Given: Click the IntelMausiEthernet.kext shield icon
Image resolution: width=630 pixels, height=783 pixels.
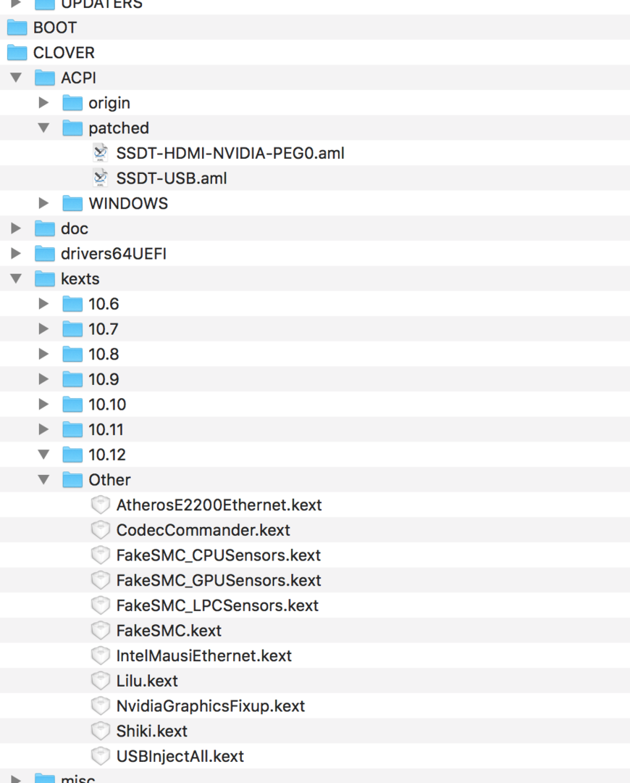Looking at the screenshot, I should pos(100,655).
